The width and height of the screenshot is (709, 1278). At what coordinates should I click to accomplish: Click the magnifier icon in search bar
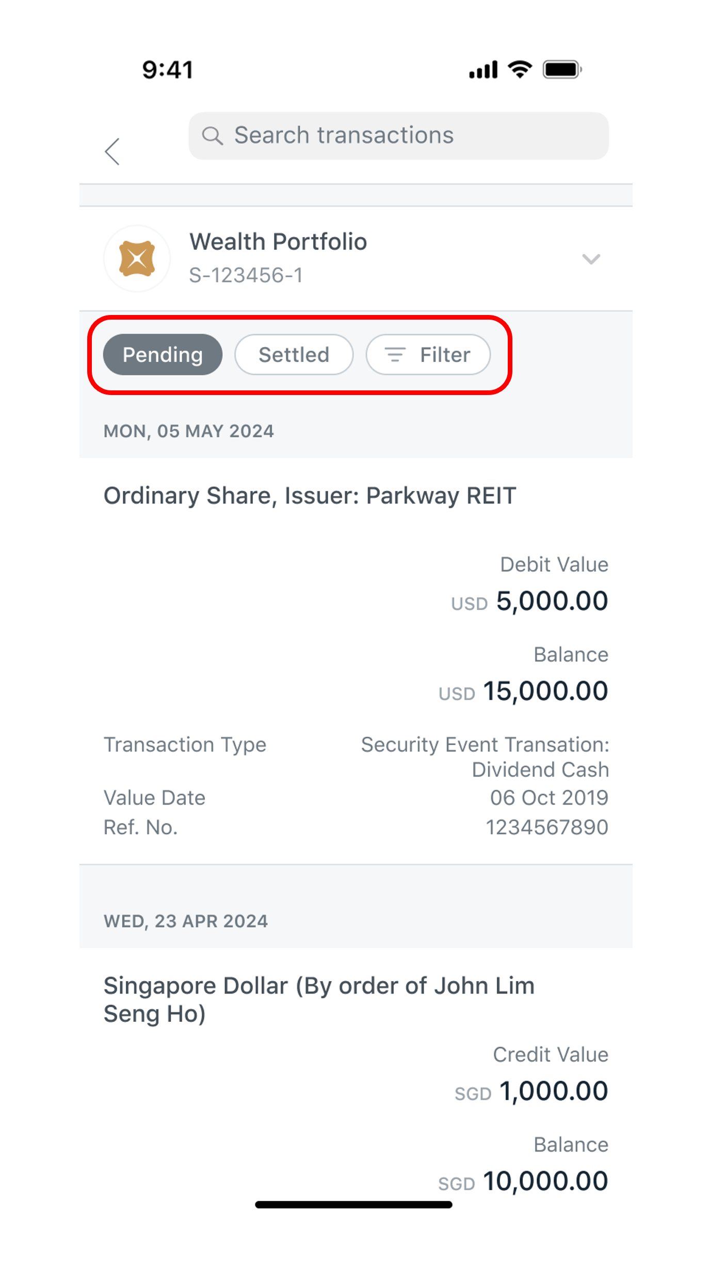(x=212, y=136)
